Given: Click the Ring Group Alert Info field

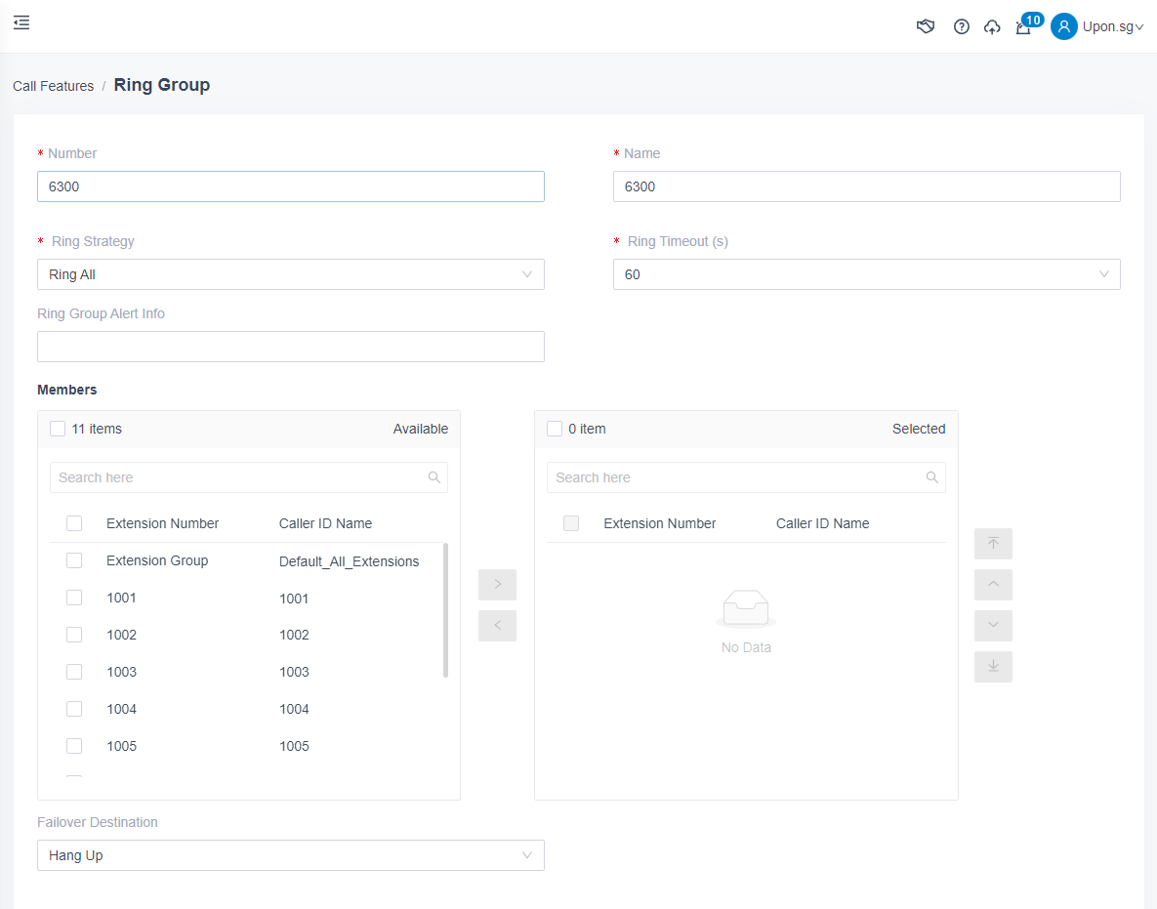Looking at the screenshot, I should (x=290, y=347).
